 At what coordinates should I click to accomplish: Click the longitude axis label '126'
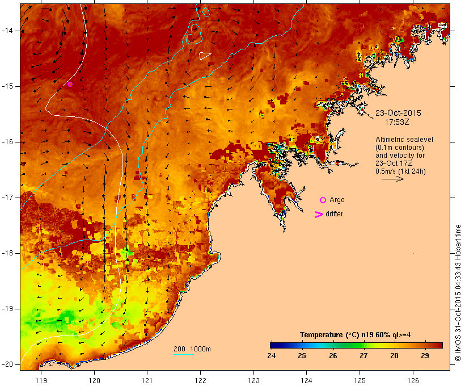point(413,380)
